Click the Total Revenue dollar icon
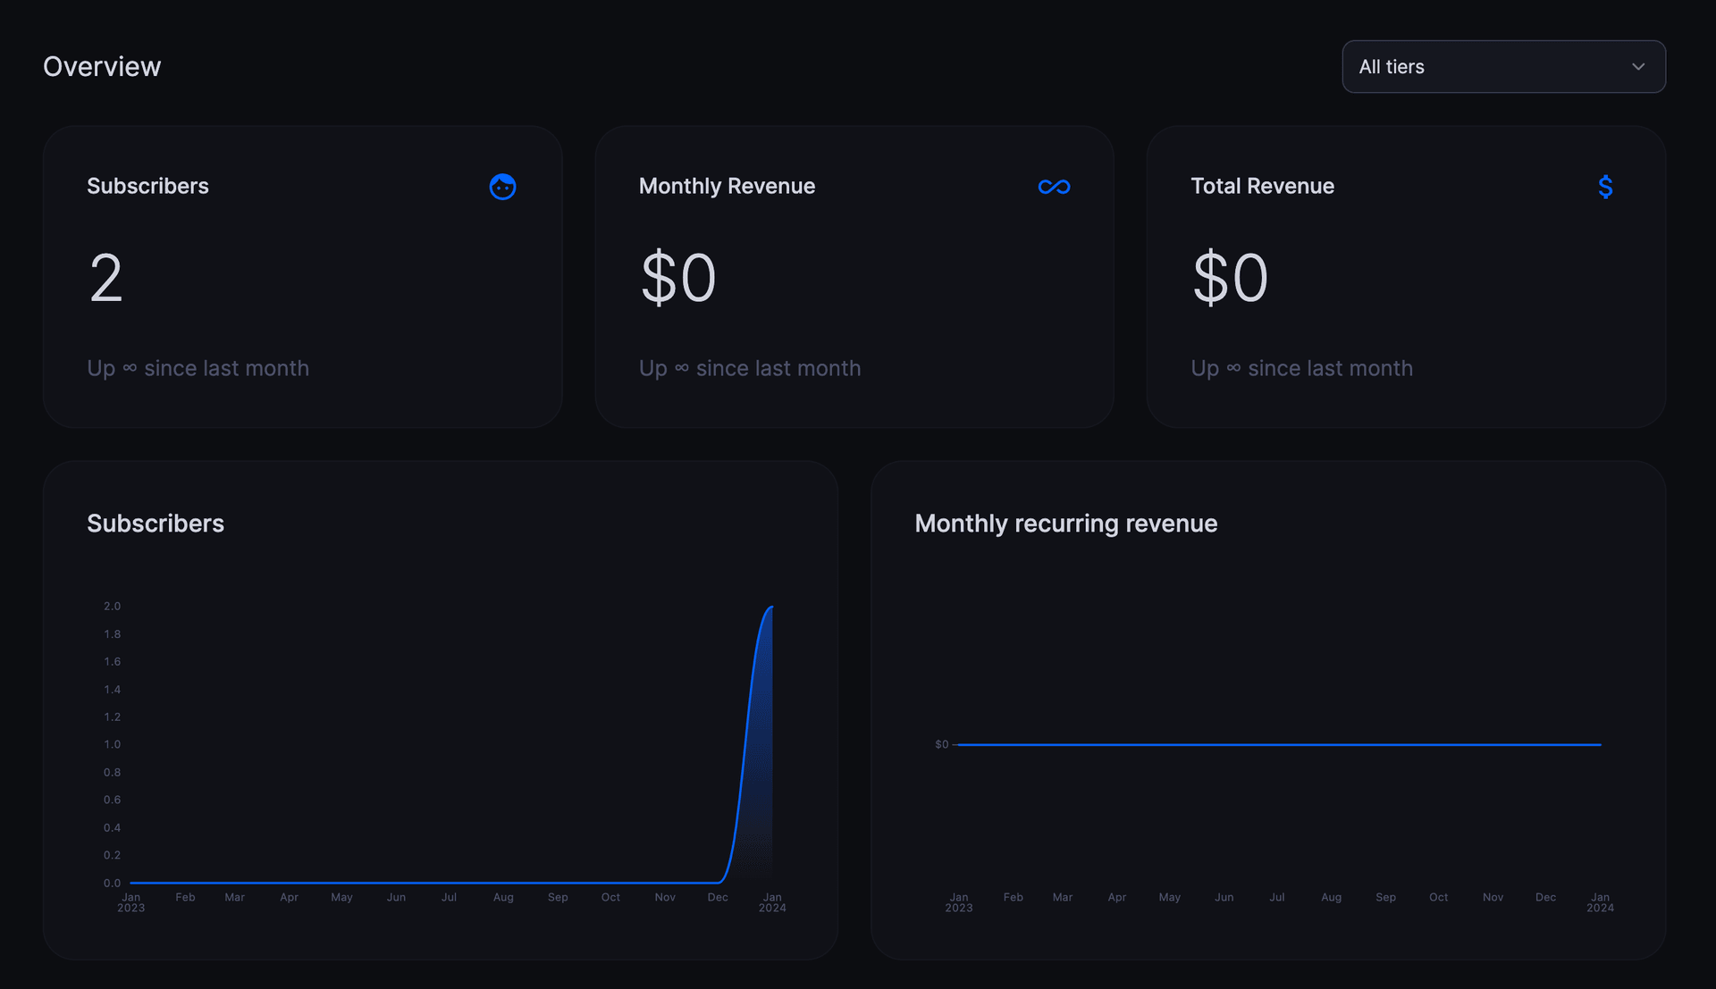The width and height of the screenshot is (1716, 989). [x=1605, y=187]
